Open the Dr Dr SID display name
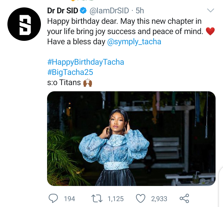This screenshot has width=223, height=207. (63, 11)
